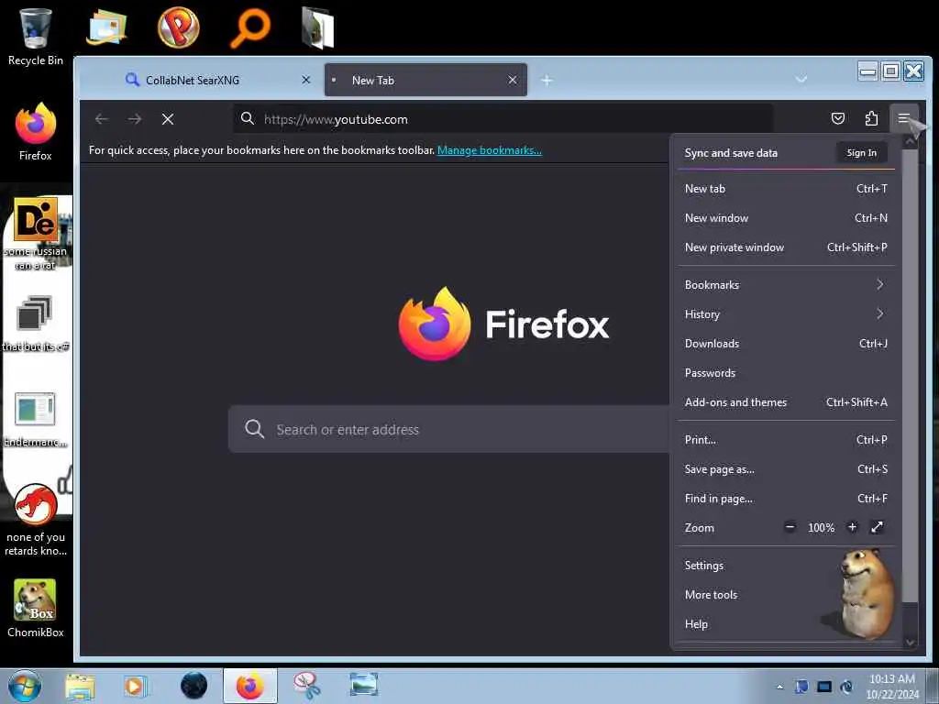Open Add-ons and themes

pyautogui.click(x=786, y=401)
